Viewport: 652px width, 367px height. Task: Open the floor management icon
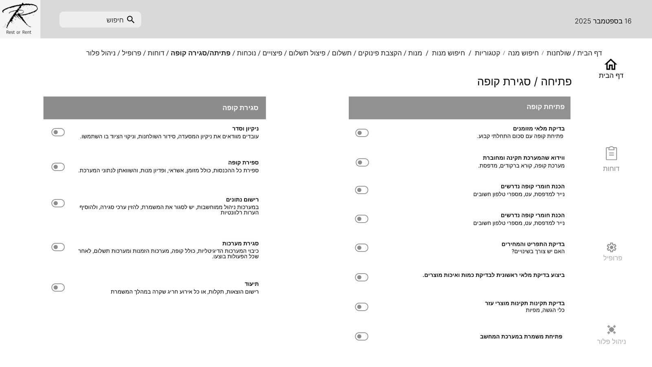[x=611, y=330]
